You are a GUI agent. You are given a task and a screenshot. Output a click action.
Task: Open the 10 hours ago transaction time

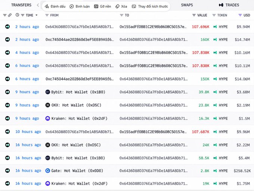coord(28,132)
